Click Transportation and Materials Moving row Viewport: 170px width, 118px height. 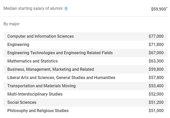pos(86,86)
